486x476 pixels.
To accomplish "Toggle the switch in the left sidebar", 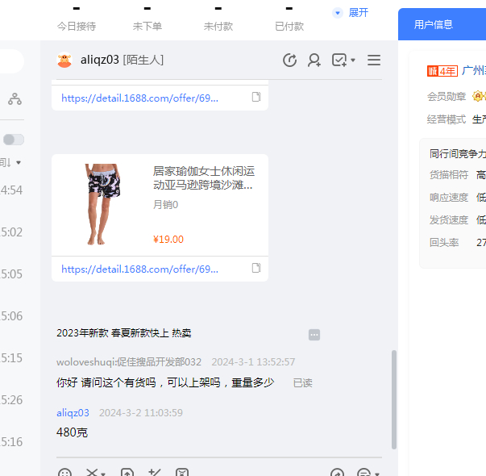I will click(14, 140).
